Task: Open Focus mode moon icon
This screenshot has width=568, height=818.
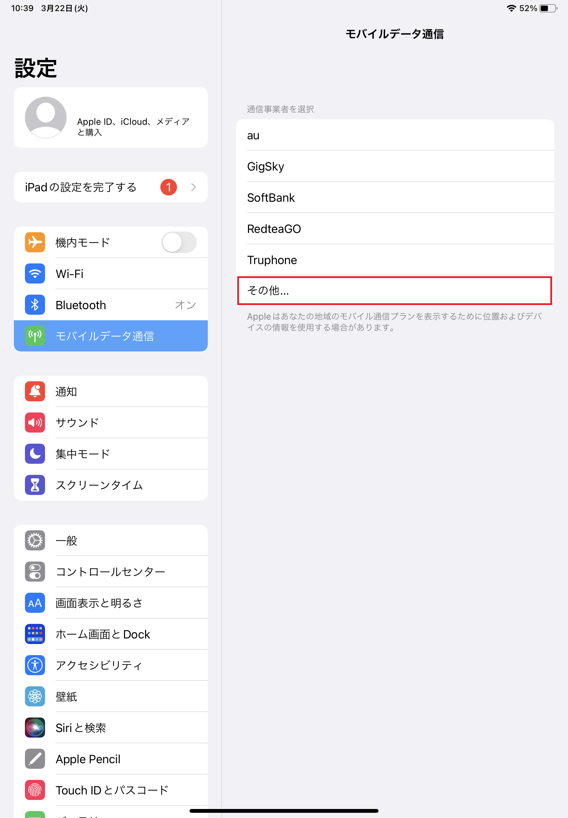Action: (x=35, y=454)
